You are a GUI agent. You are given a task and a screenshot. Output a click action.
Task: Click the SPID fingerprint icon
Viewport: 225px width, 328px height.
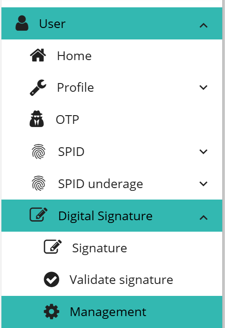point(39,151)
